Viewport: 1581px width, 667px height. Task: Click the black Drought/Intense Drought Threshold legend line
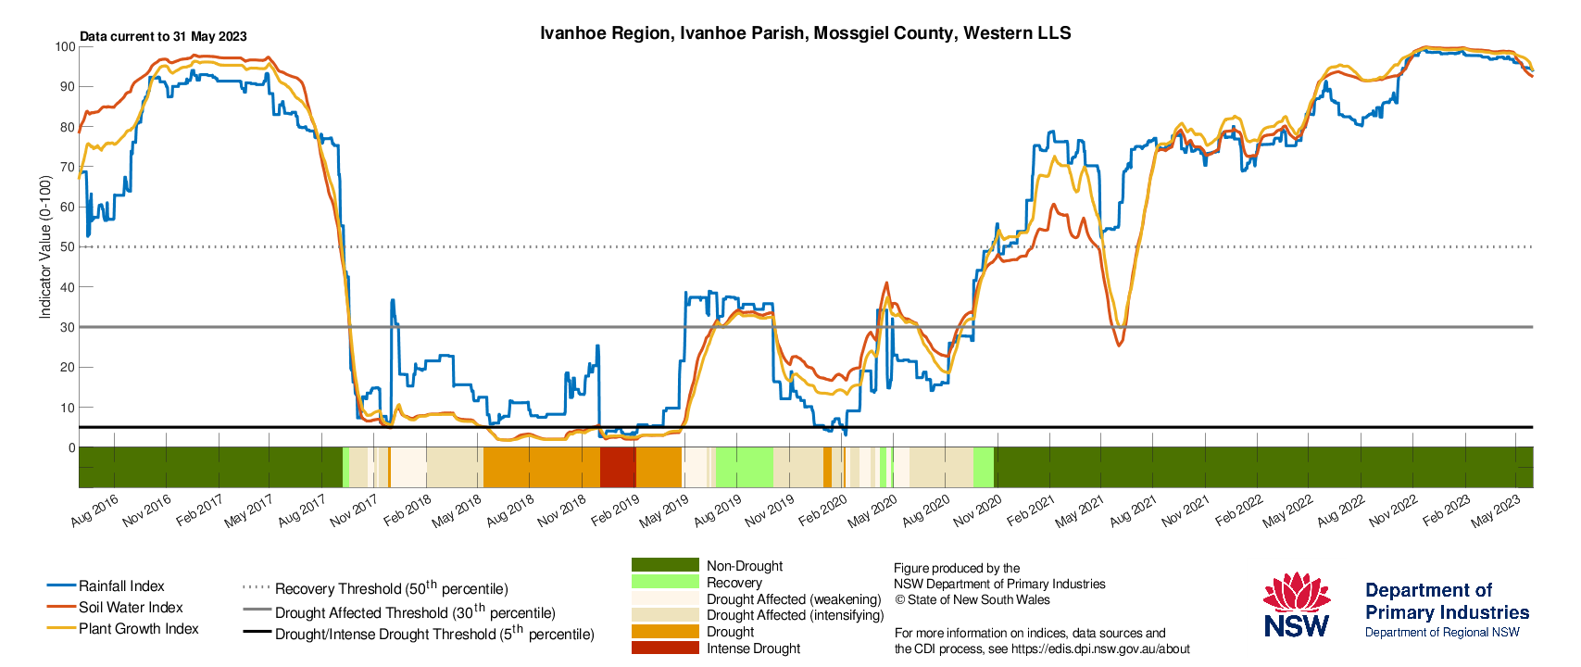[257, 633]
